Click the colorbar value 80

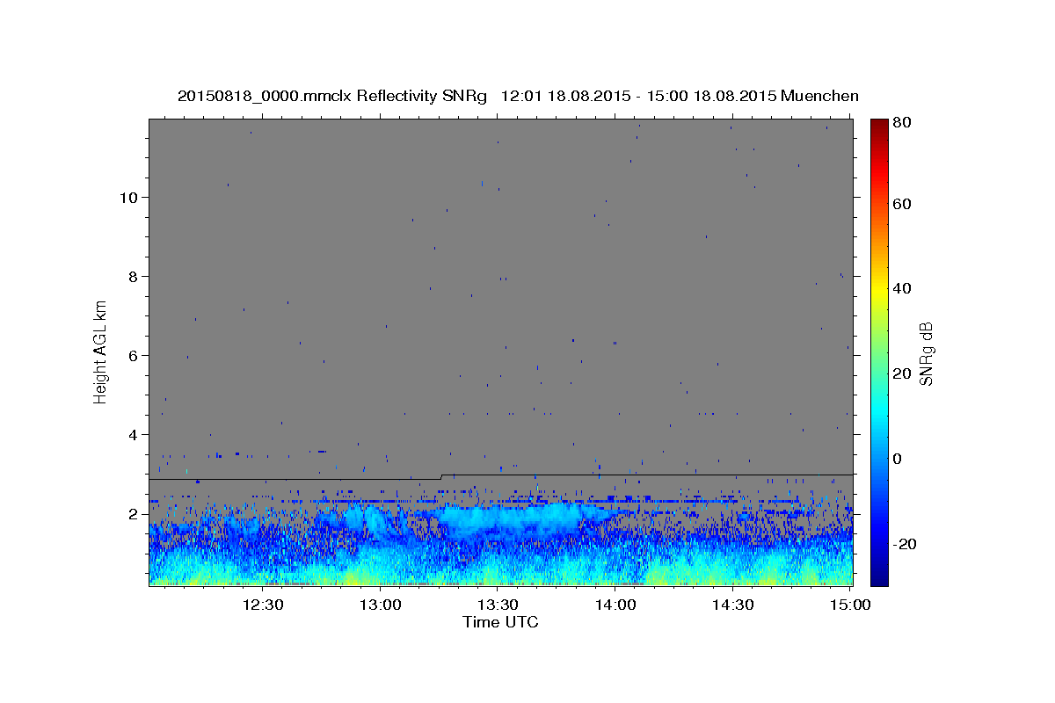point(904,124)
